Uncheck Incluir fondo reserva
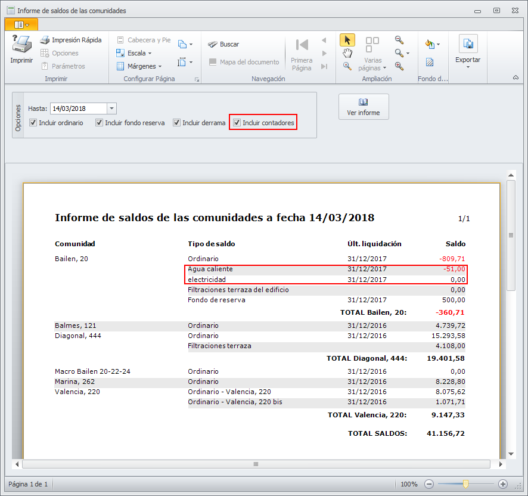The image size is (528, 496). point(100,123)
